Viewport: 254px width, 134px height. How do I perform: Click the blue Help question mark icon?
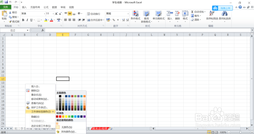pyautogui.click(x=240, y=7)
